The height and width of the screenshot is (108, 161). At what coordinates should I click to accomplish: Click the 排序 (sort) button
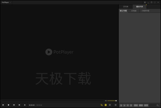pos(146,105)
